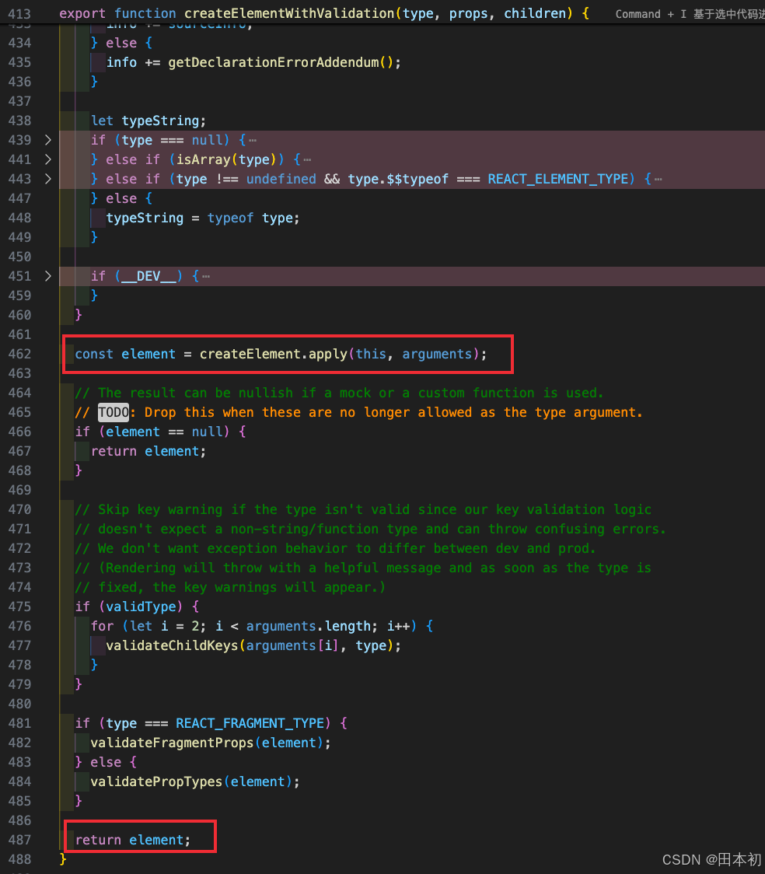
Task: Click 'arguments.length' in the for loop
Action: (x=309, y=626)
